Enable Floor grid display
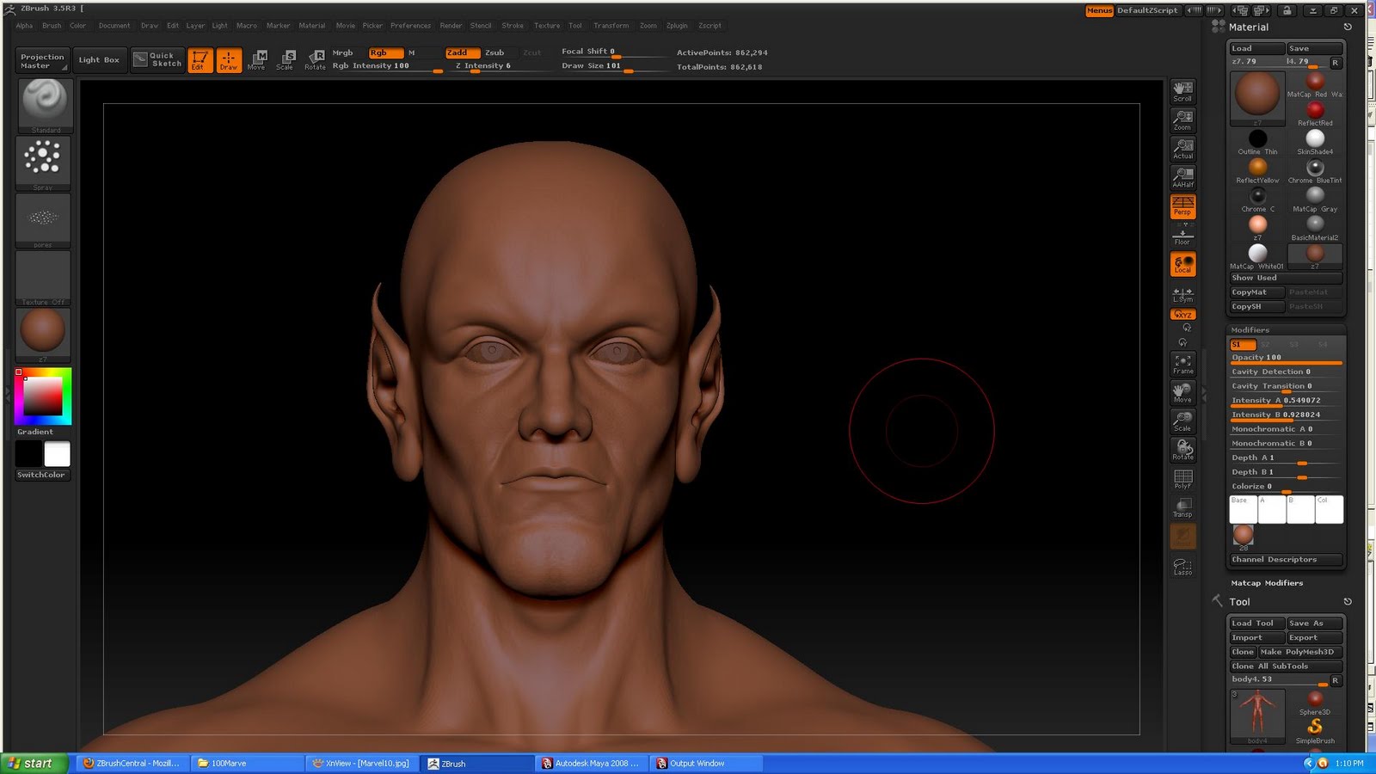The width and height of the screenshot is (1376, 774). click(1182, 237)
